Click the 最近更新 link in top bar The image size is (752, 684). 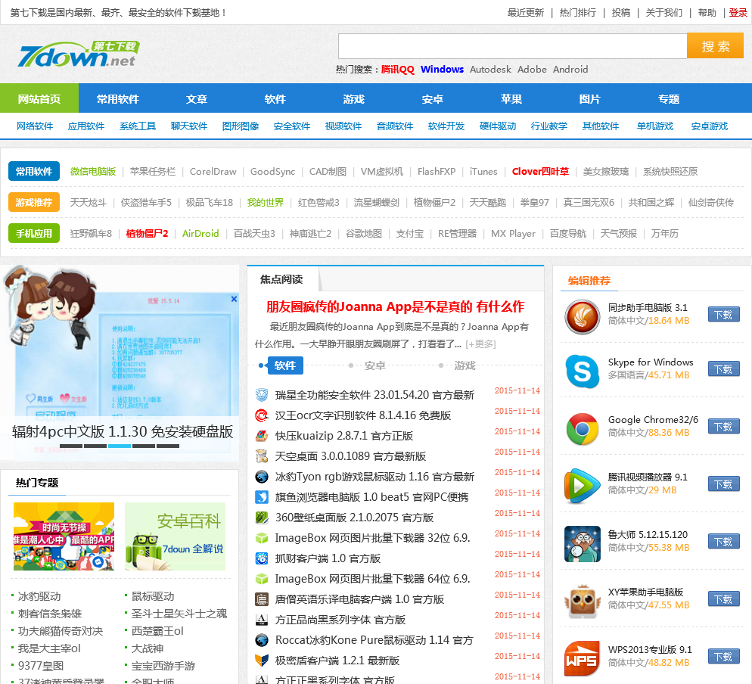click(526, 12)
